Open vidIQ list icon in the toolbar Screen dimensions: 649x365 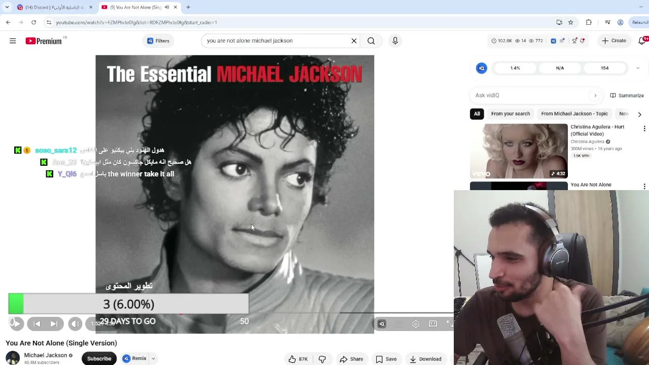(x=562, y=41)
